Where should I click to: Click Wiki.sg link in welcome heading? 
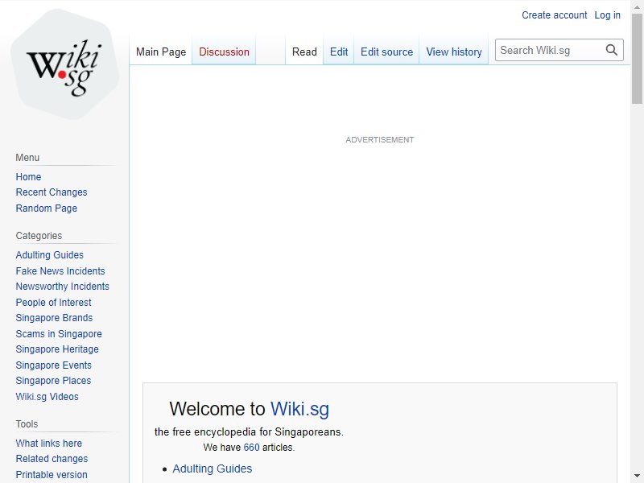click(299, 409)
